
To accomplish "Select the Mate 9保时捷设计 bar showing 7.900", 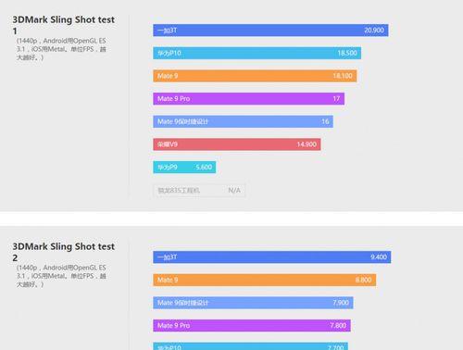I will point(253,303).
